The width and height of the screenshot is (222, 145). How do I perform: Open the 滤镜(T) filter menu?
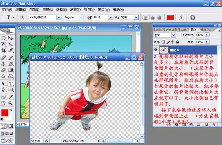[75, 10]
